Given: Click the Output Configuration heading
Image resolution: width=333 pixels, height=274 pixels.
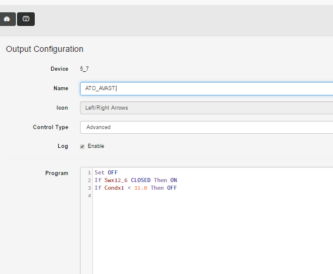Looking at the screenshot, I should 45,49.
